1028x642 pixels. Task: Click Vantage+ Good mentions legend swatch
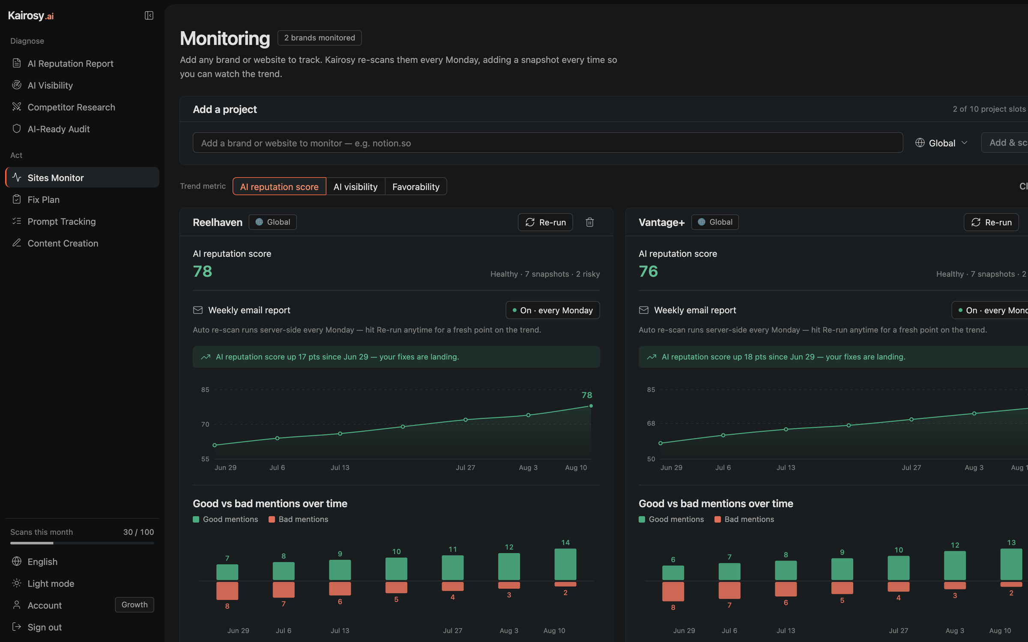642,519
